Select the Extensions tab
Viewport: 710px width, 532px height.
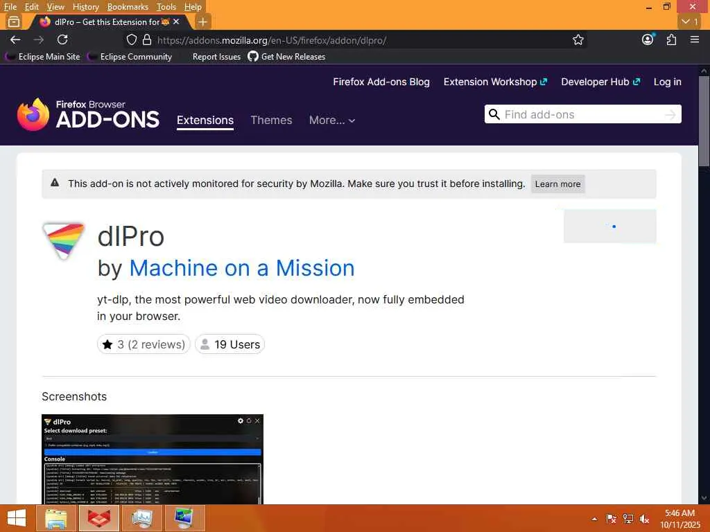[x=205, y=121]
